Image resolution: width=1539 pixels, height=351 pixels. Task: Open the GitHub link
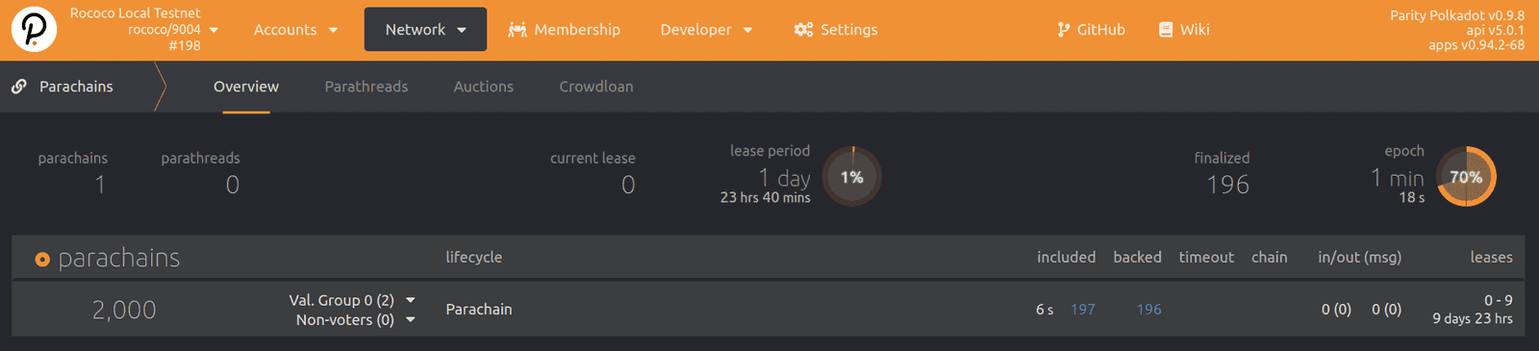coord(1091,30)
